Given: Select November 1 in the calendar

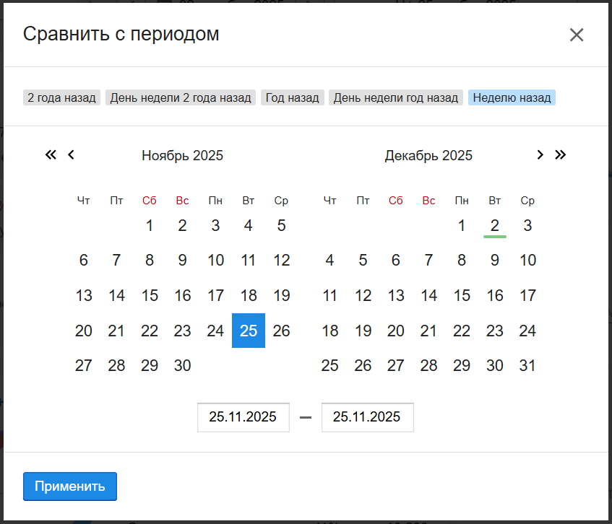Looking at the screenshot, I should pos(150,226).
